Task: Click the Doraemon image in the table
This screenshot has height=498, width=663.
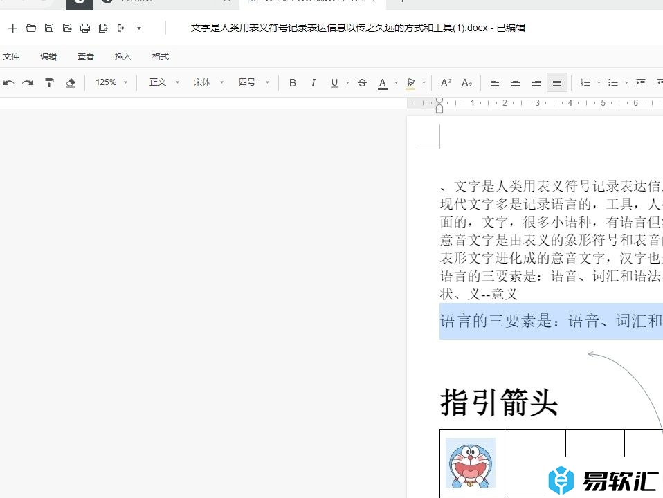Action: [471, 463]
